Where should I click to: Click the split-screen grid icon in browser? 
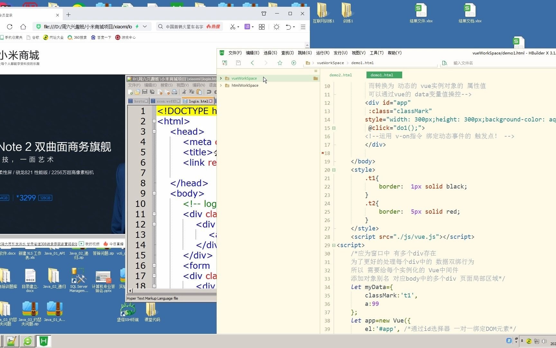point(262,27)
